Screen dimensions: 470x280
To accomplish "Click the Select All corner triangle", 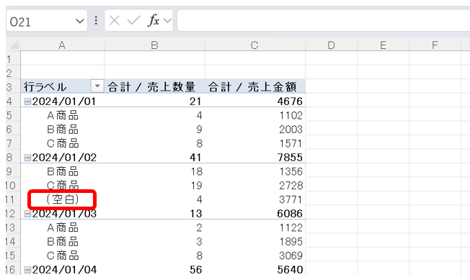I will [14, 45].
